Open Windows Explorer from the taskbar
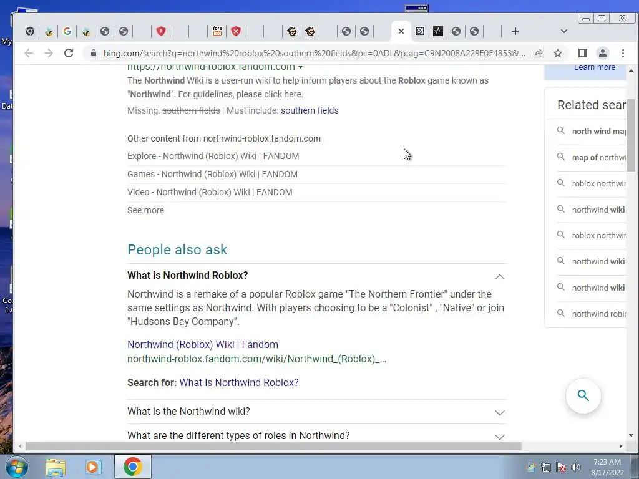This screenshot has width=639, height=479. (x=56, y=467)
